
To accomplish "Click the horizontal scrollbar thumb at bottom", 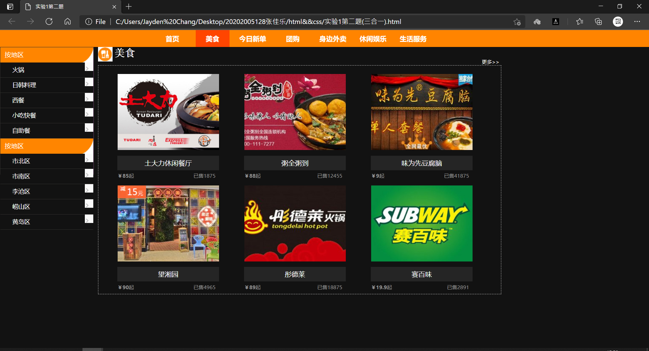I will click(x=92, y=349).
